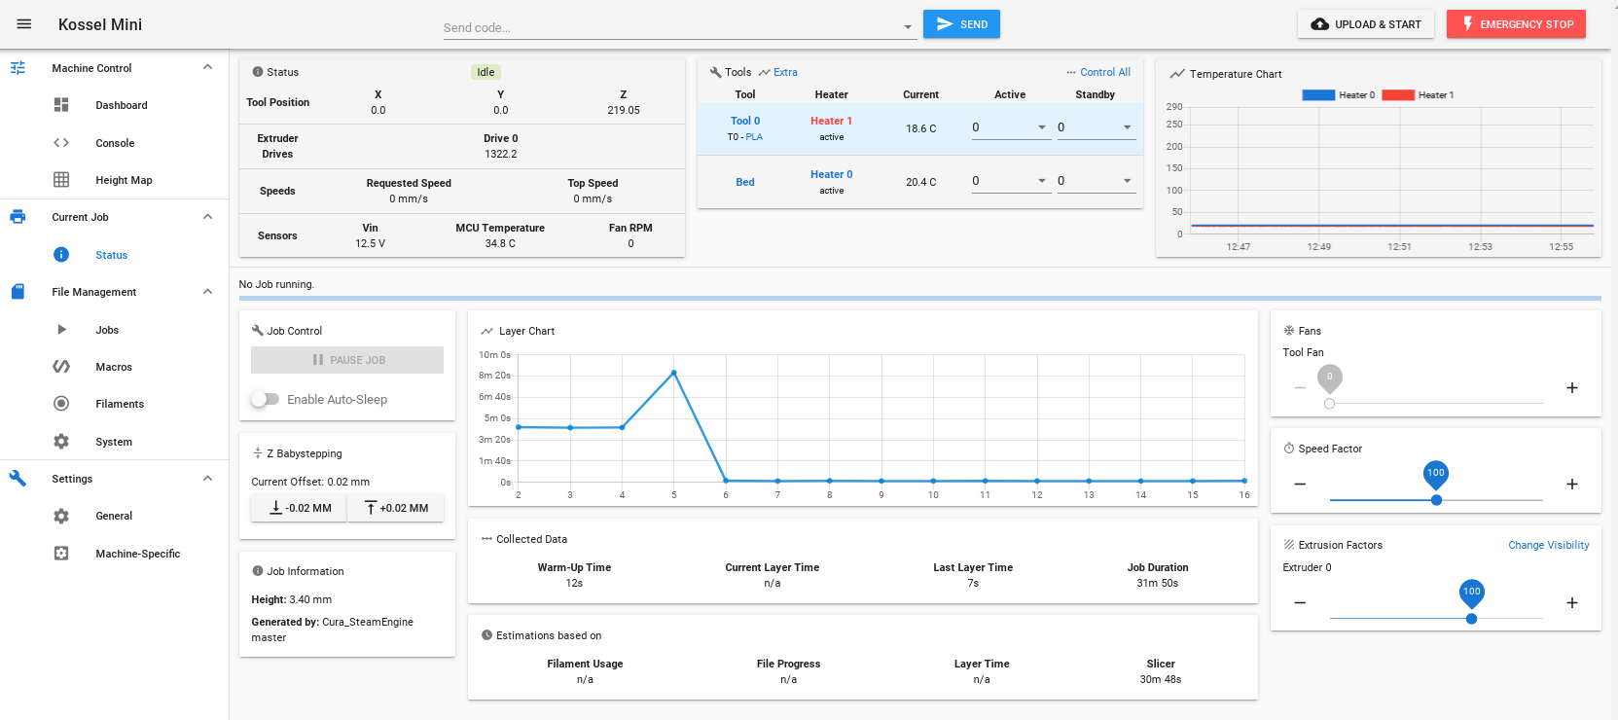Decrease Tool Fan with minus icon
This screenshot has width=1618, height=720.
[x=1300, y=387]
